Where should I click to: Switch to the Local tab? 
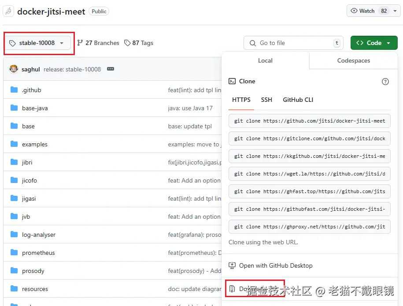265,60
